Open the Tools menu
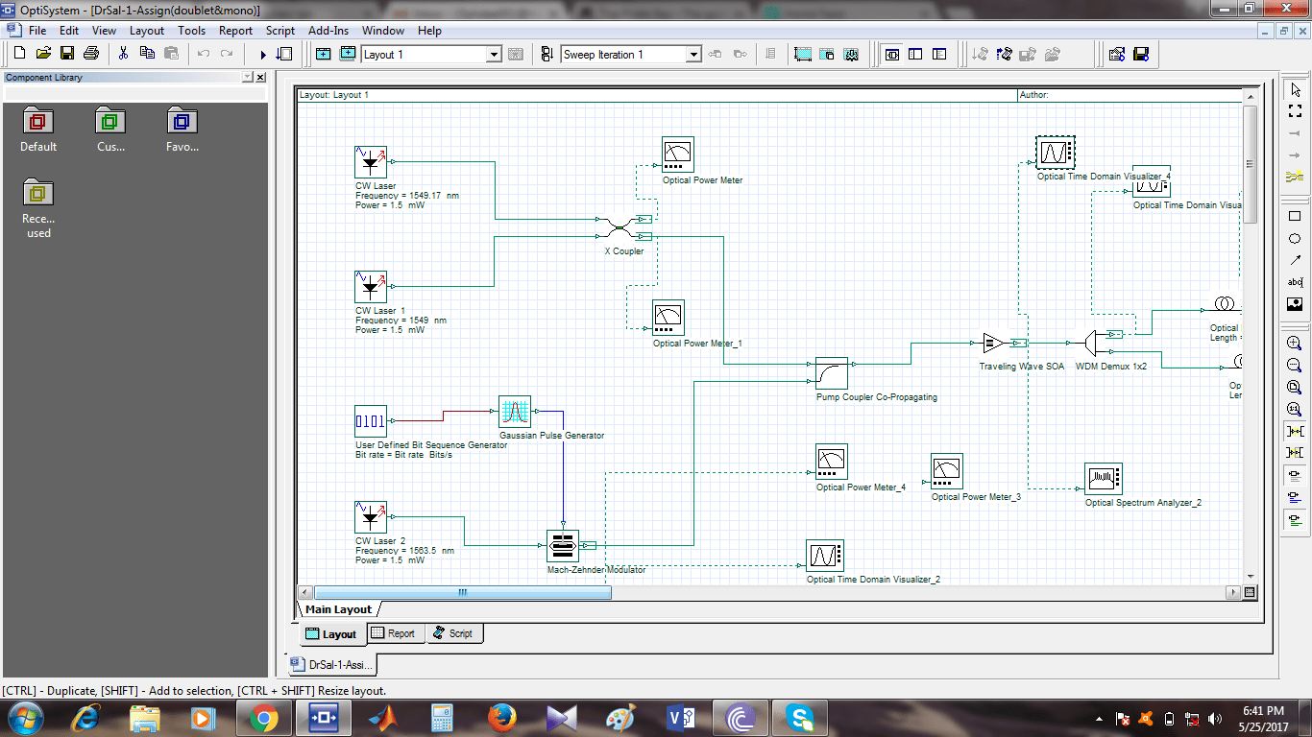 (191, 30)
